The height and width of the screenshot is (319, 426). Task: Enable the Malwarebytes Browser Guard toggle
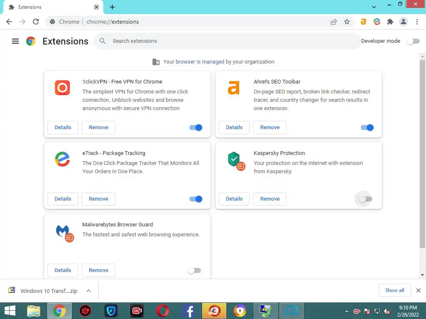(194, 270)
